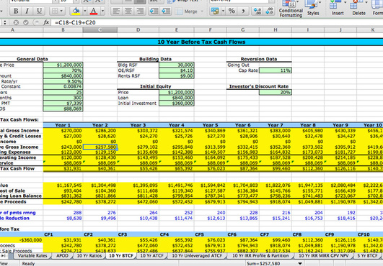Decrease decimal places
Screen dimensions: 383x266
tap(269, 11)
